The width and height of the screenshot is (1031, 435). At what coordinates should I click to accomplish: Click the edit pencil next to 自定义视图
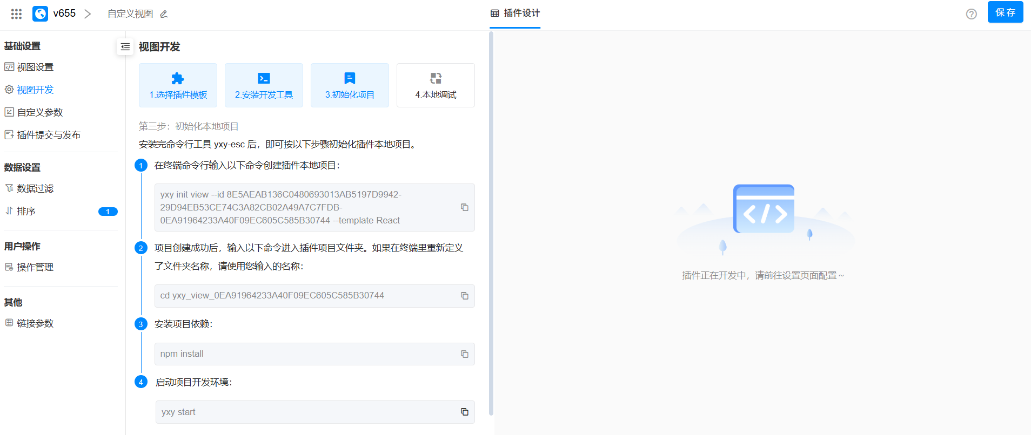click(x=164, y=14)
